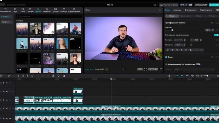The image size is (219, 123).
Task: Increase the scale percentage stepper
Action: point(213,29)
